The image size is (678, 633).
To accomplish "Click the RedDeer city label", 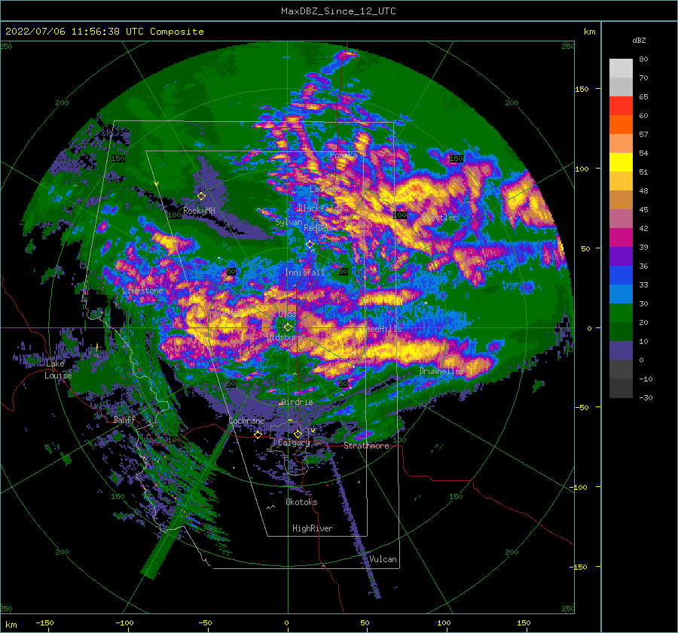I will click(319, 228).
